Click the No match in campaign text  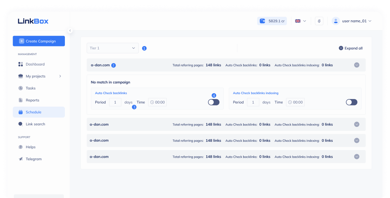coord(111,82)
